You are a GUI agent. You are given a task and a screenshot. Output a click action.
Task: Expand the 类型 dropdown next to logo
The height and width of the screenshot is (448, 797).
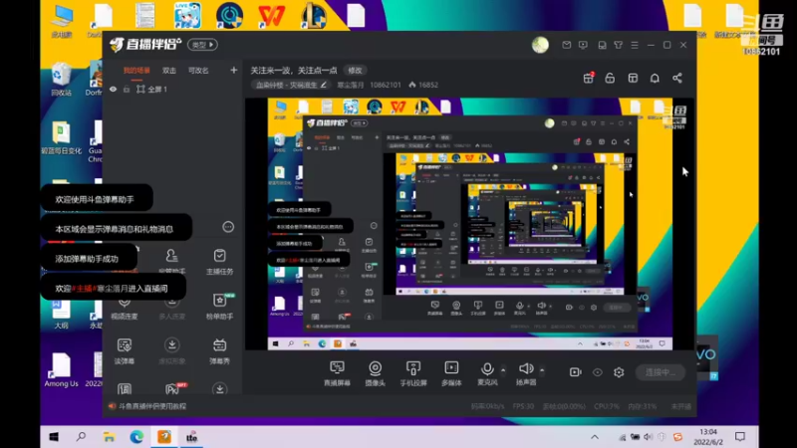(202, 45)
